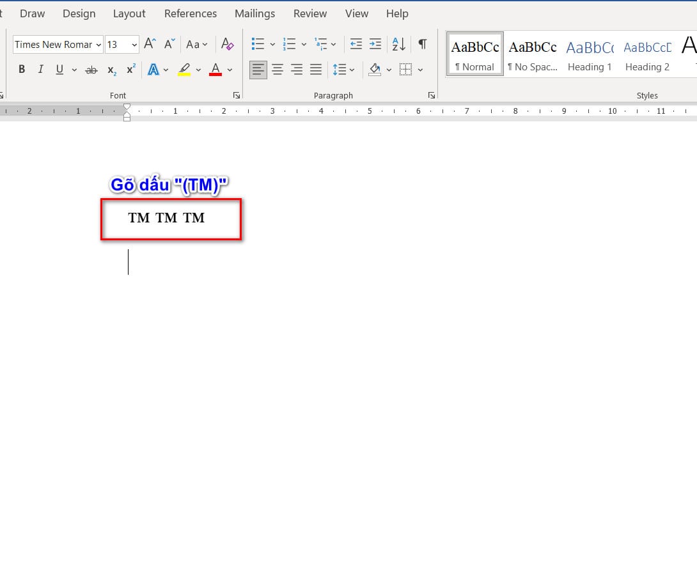Open the References tab

(190, 13)
